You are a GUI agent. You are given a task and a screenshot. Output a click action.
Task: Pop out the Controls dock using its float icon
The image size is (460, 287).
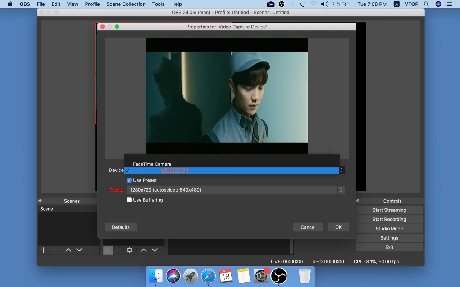pyautogui.click(x=357, y=201)
